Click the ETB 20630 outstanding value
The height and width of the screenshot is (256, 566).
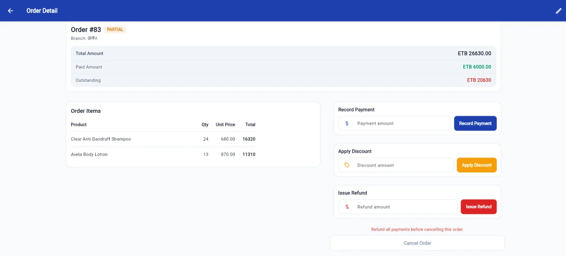click(479, 80)
